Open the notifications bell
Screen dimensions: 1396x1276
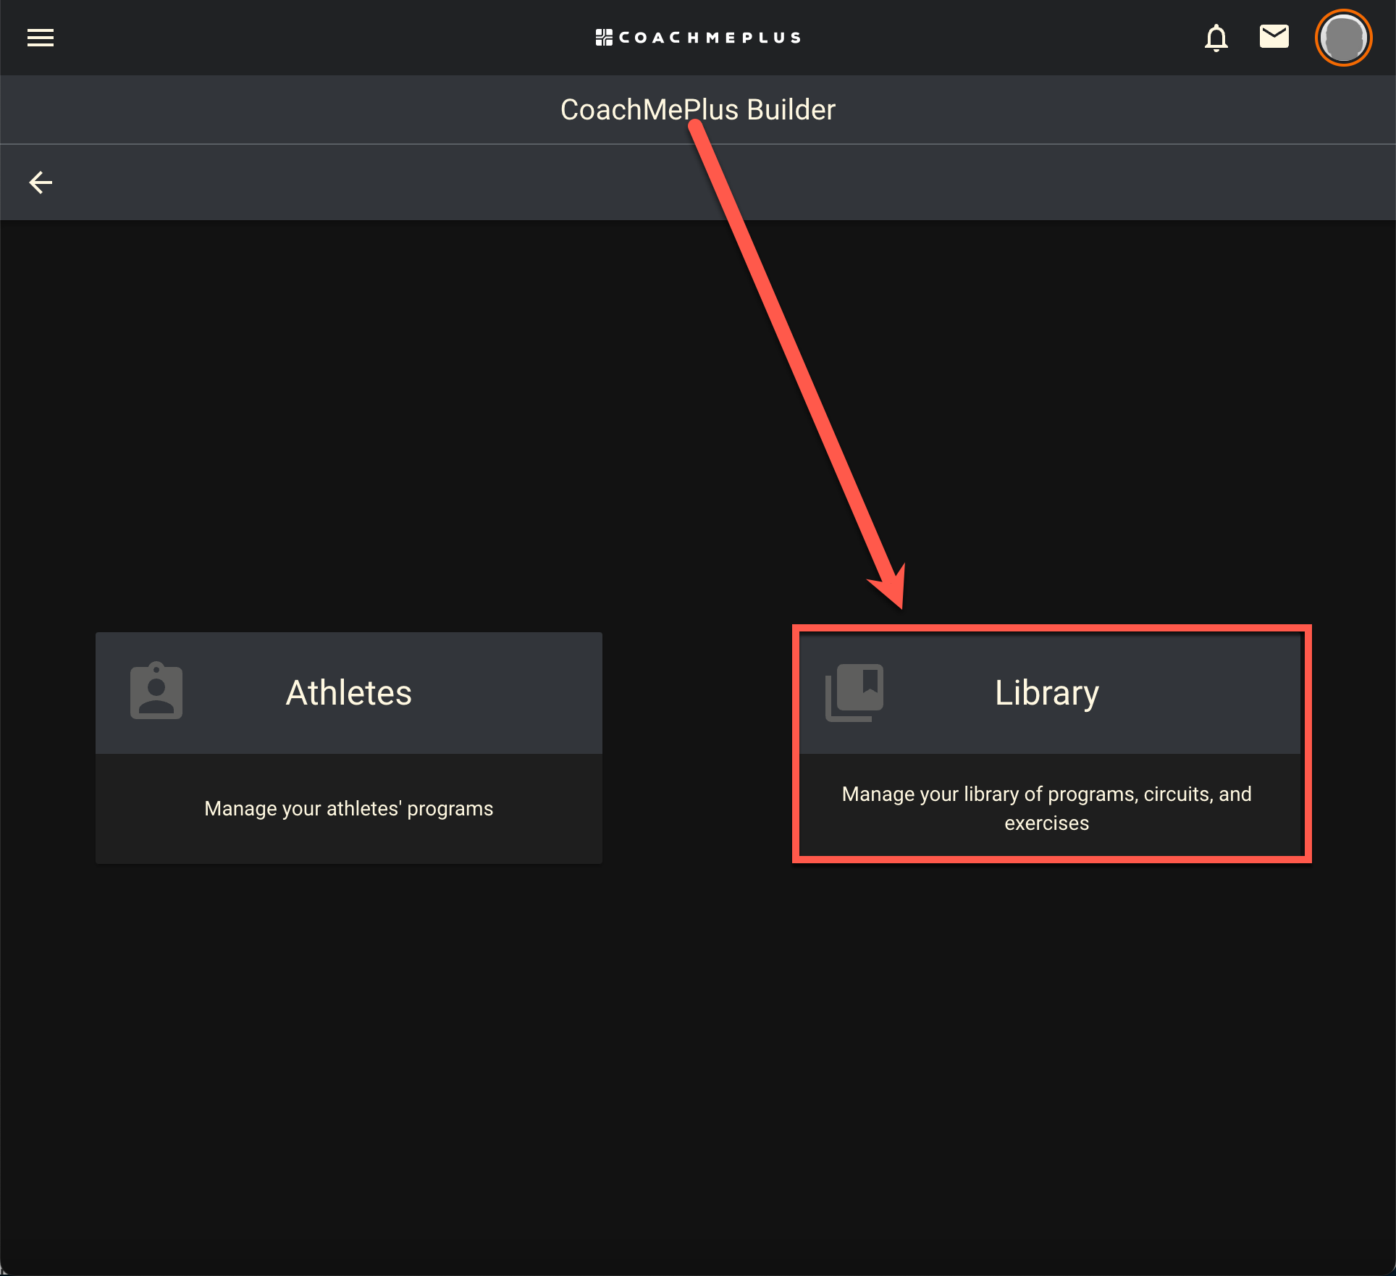pos(1216,38)
